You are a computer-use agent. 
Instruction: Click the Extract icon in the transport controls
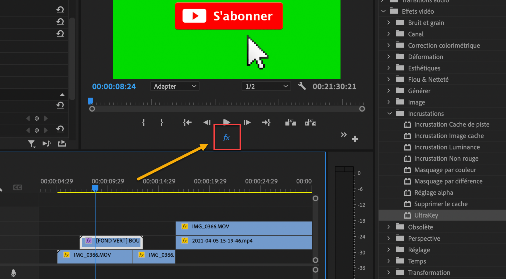(311, 122)
